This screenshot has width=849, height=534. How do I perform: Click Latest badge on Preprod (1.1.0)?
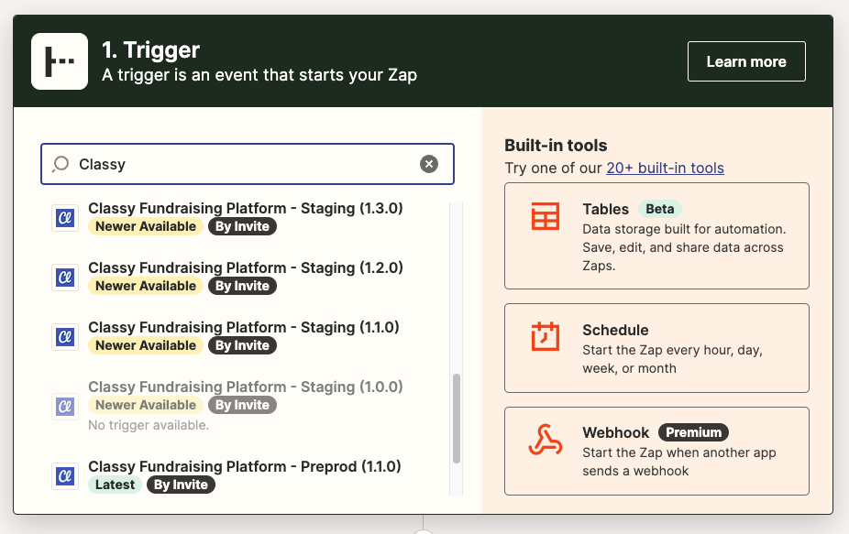(x=115, y=485)
